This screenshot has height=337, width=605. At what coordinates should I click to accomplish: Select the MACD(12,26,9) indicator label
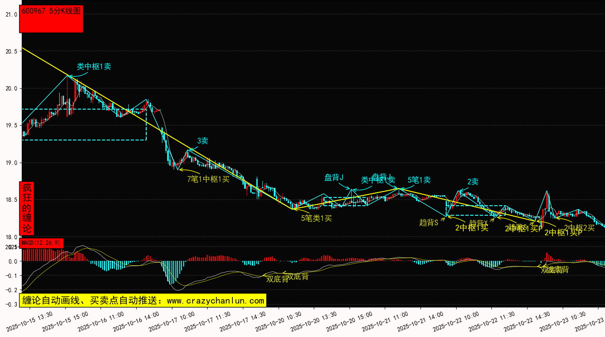point(42,243)
